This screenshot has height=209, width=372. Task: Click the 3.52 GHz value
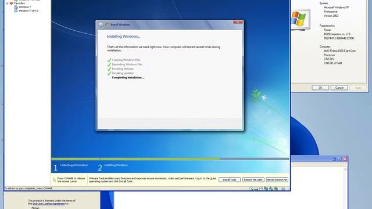(x=329, y=59)
